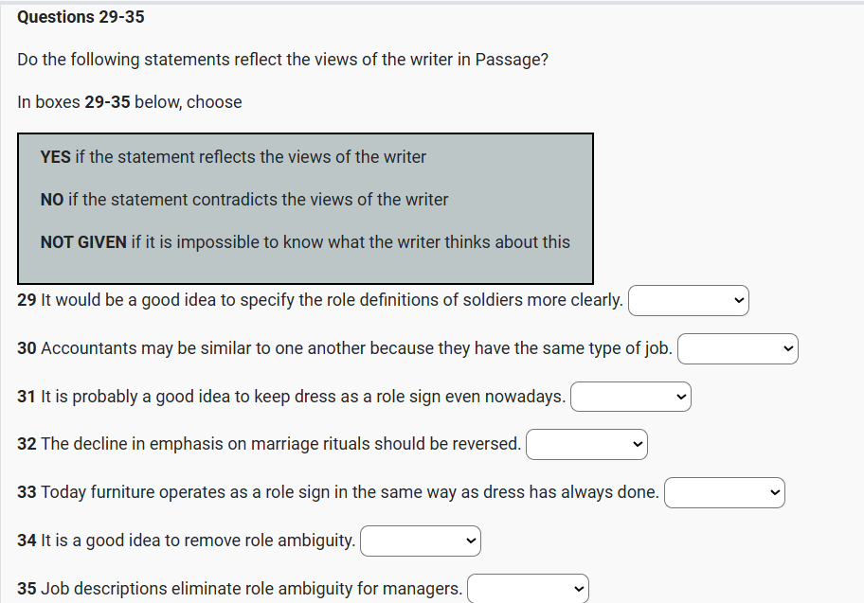Click the 'Questions 29-35' heading
The image size is (864, 603).
pos(81,17)
